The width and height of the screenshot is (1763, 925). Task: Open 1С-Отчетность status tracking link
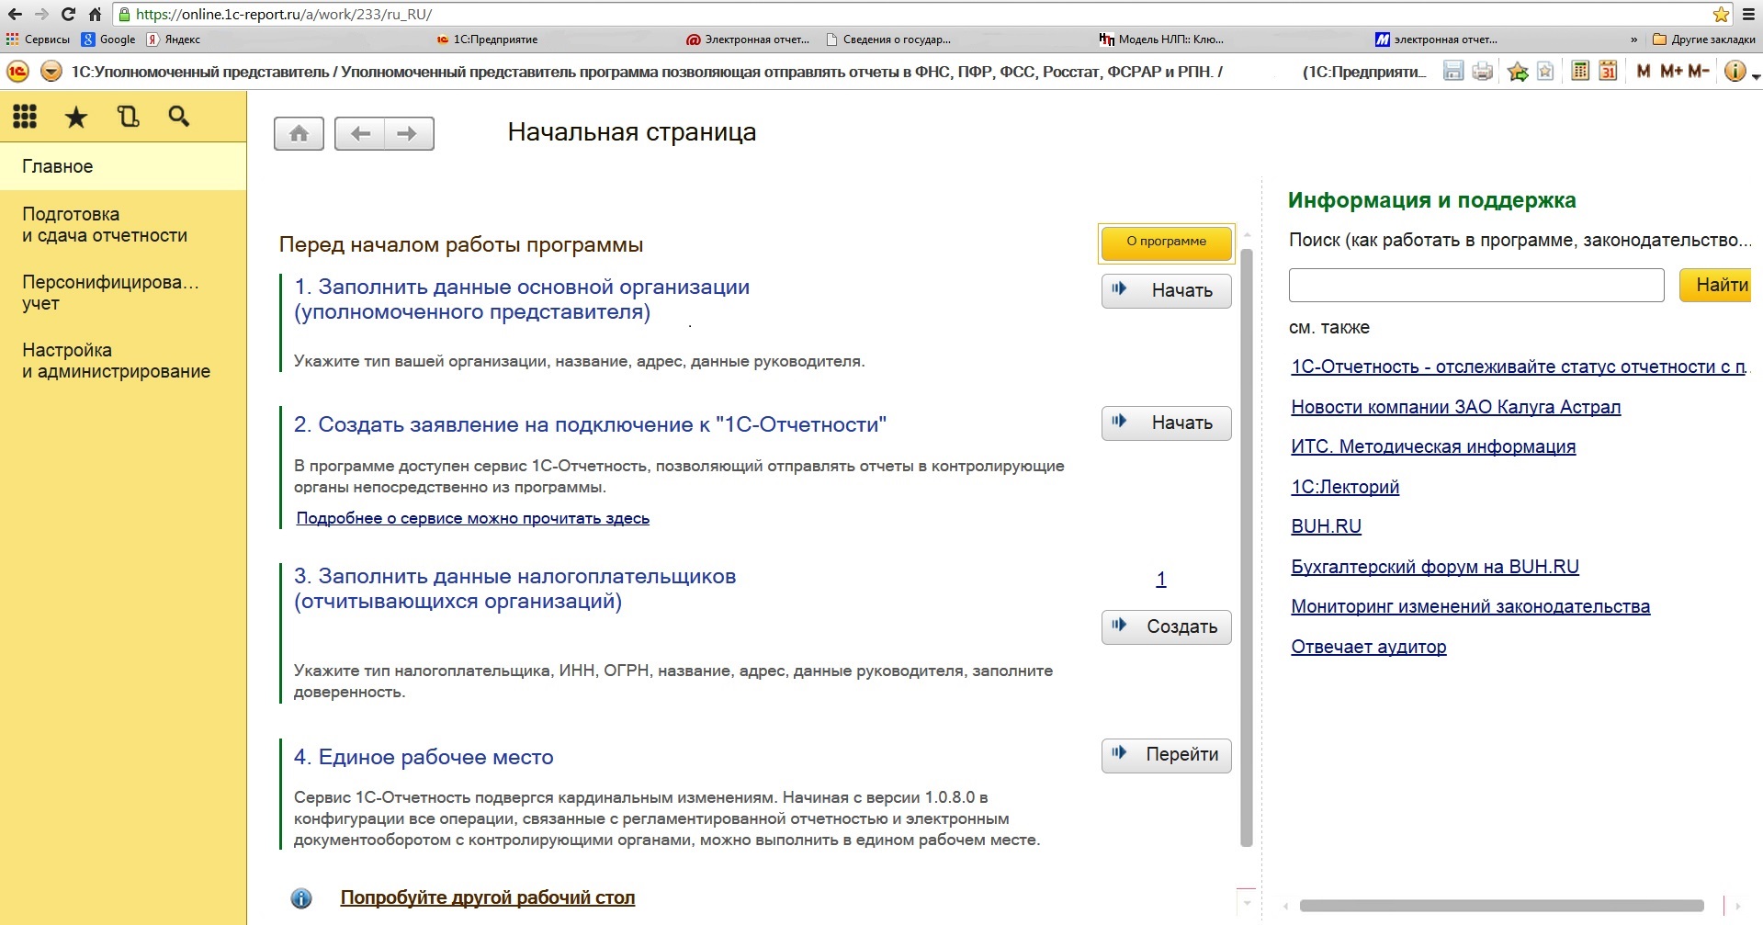1519,367
